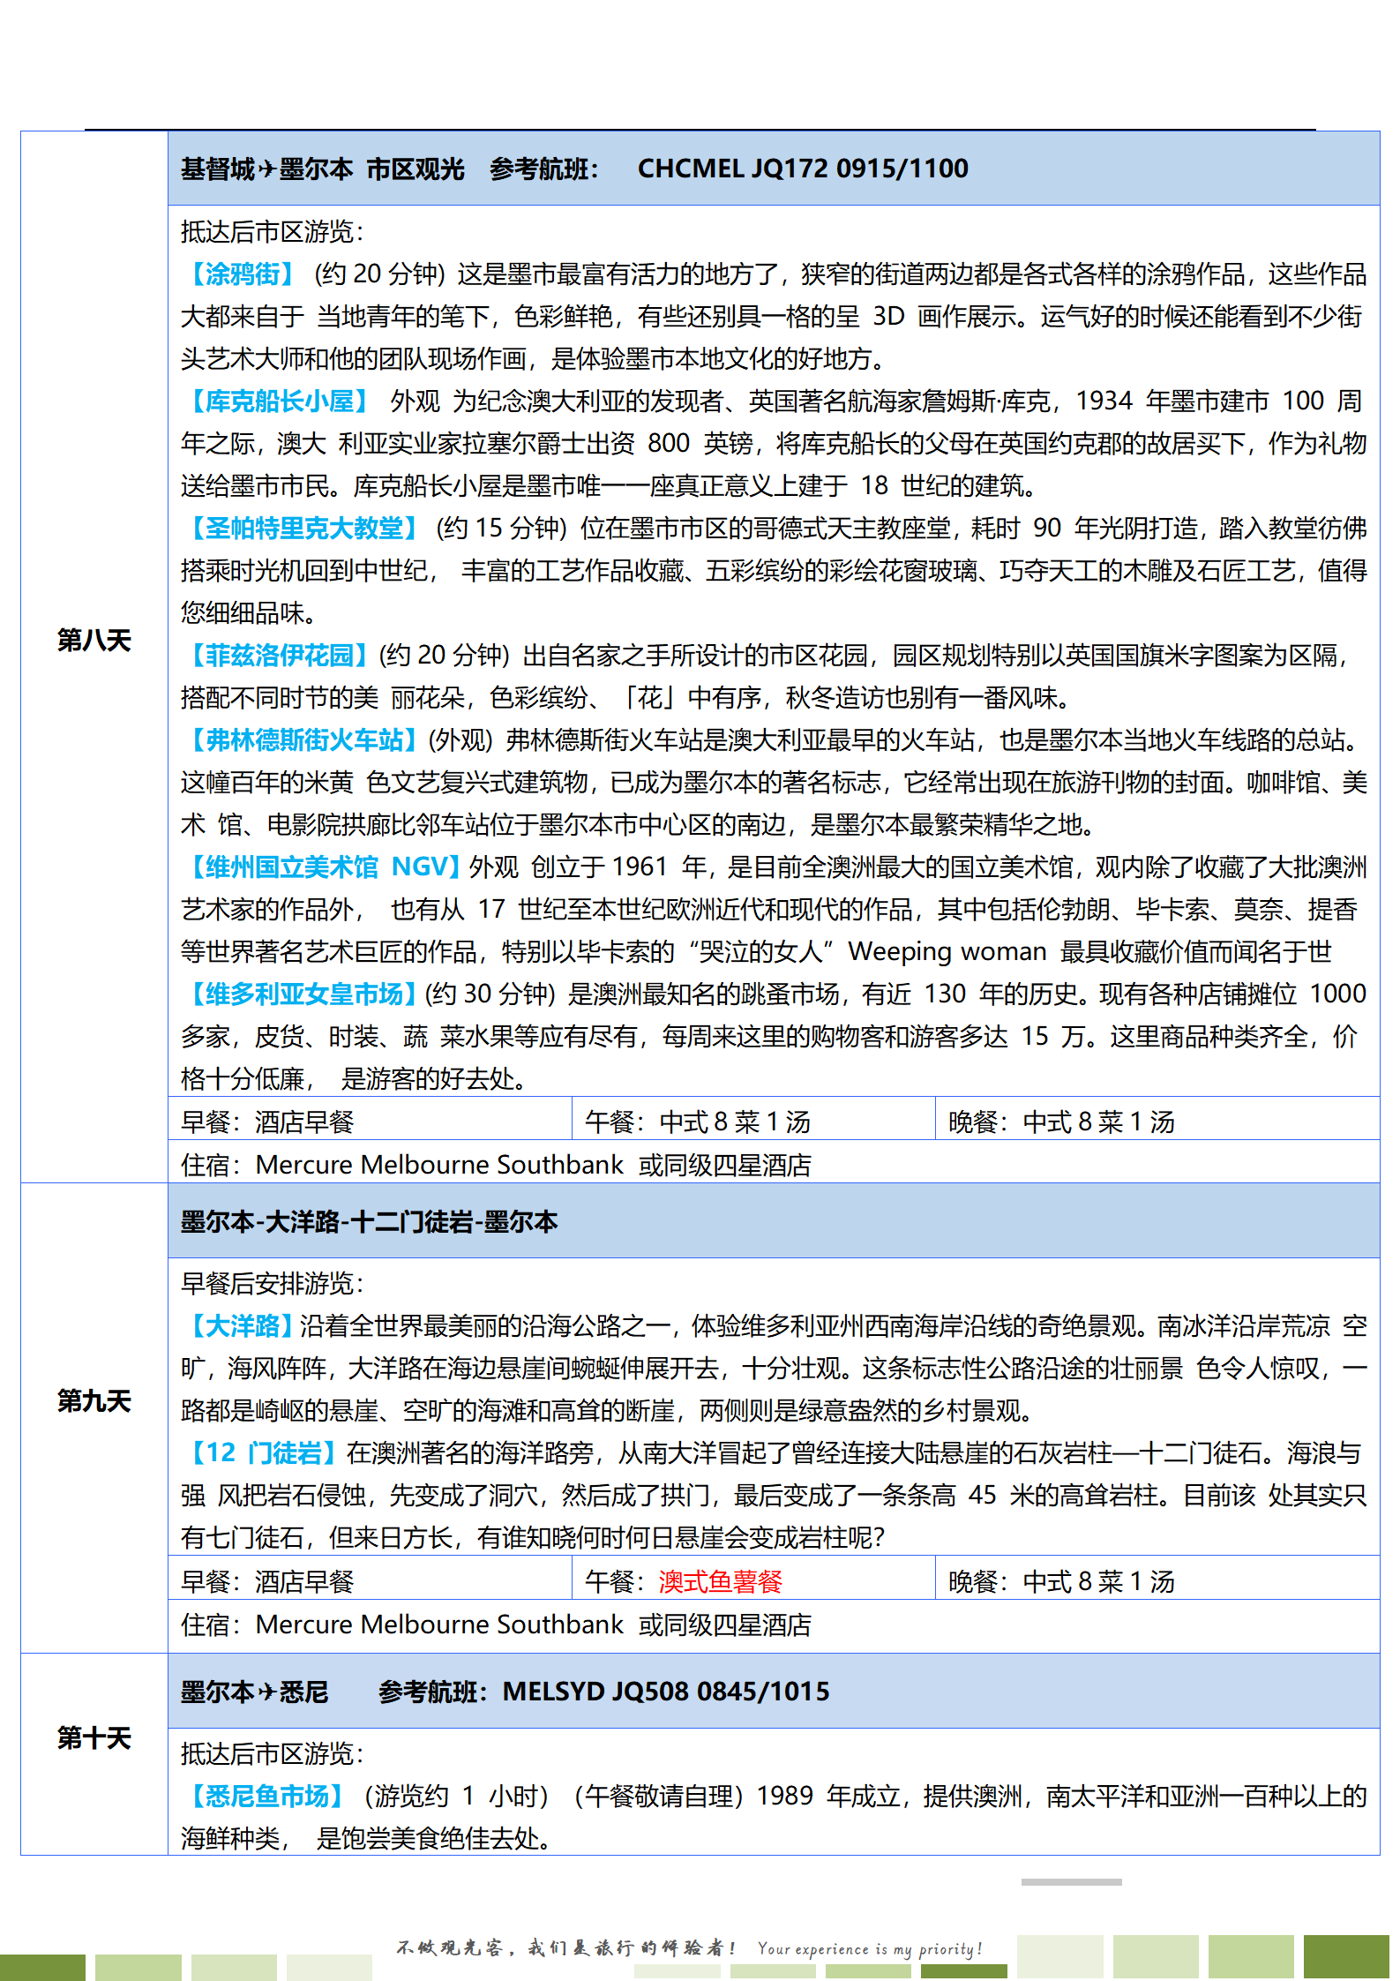Image resolution: width=1400 pixels, height=1981 pixels.
Task: Click the airplane icon between 墨尔本 and 悉尼
Action: 267,1692
